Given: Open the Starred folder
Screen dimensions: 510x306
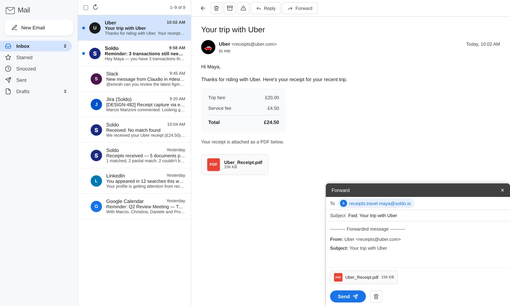Looking at the screenshot, I should tap(36, 57).
